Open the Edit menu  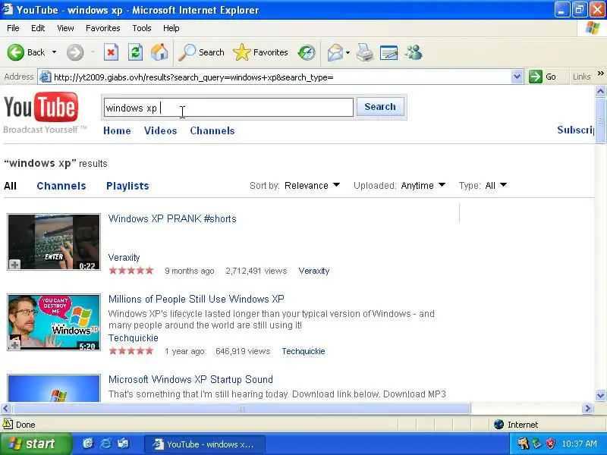click(x=38, y=28)
